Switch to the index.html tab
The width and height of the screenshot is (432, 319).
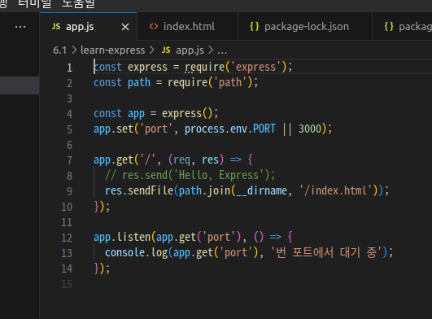coord(187,26)
